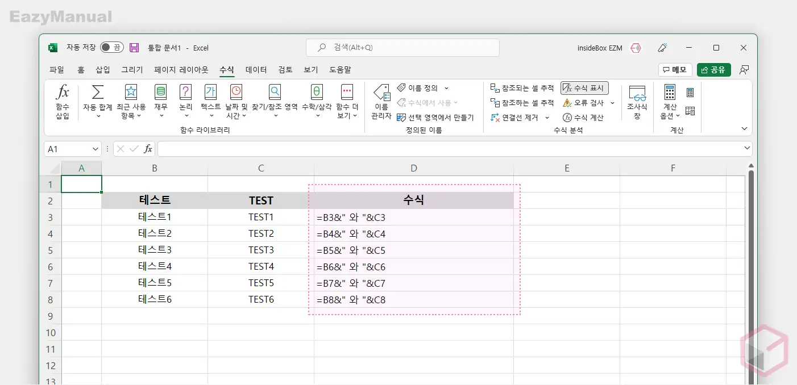Click Trace Dependents (참조하는 셀 추적)
This screenshot has width=797, height=385.
[522, 103]
